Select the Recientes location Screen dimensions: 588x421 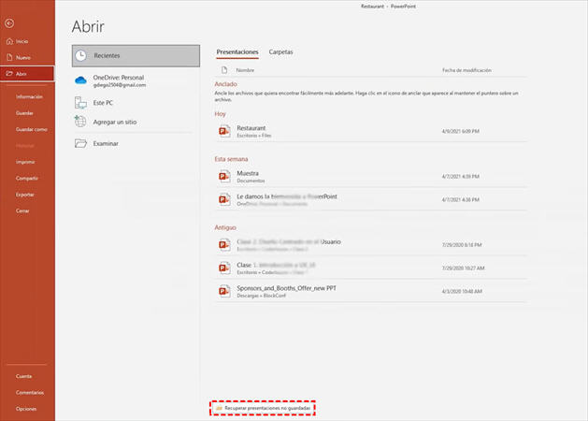[136, 55]
